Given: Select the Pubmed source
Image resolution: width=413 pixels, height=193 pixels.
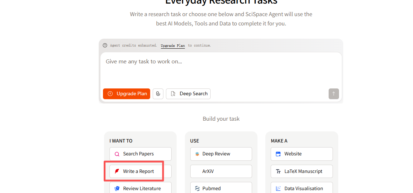Looking at the screenshot, I should [x=221, y=188].
